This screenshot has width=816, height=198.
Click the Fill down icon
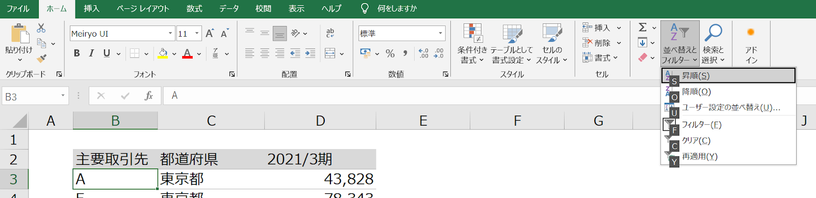(x=643, y=43)
